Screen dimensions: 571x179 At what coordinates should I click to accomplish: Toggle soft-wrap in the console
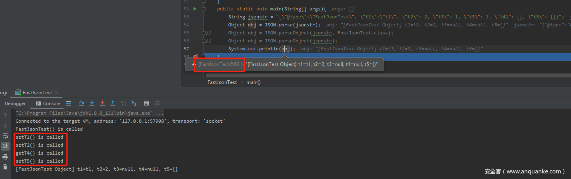pos(5,136)
